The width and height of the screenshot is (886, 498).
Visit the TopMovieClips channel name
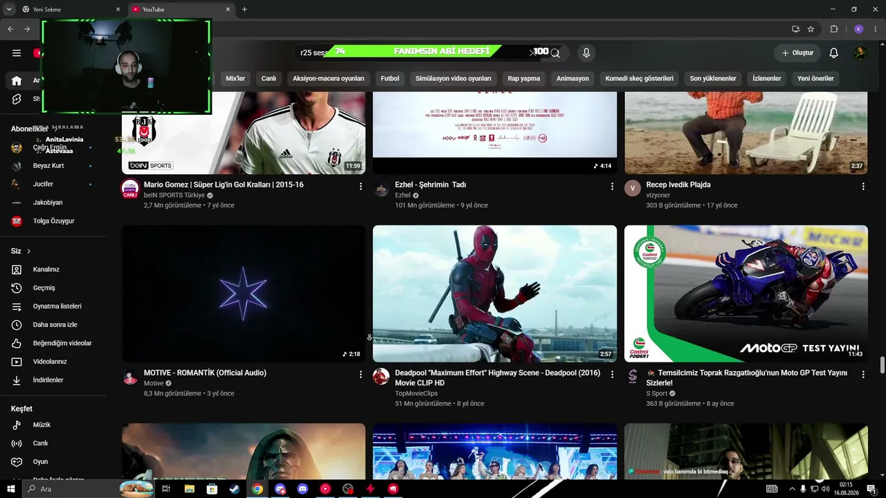point(417,394)
